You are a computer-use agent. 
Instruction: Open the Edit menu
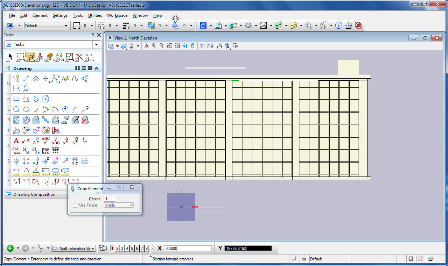pos(24,15)
